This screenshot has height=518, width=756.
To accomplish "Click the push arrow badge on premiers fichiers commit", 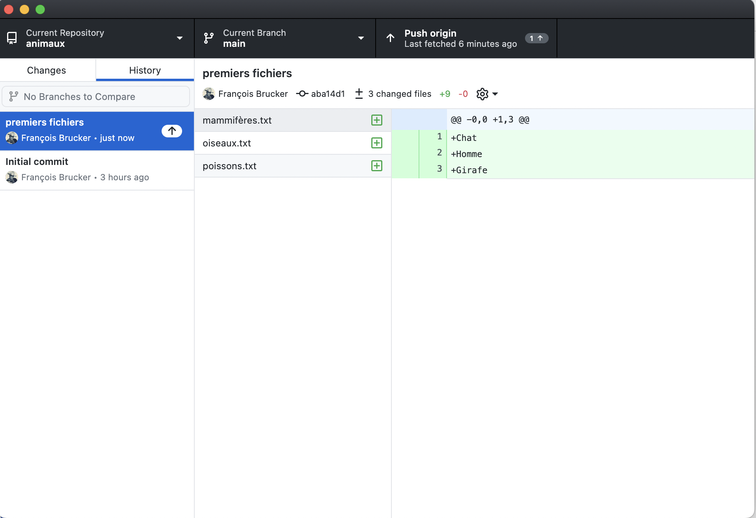I will [x=172, y=131].
